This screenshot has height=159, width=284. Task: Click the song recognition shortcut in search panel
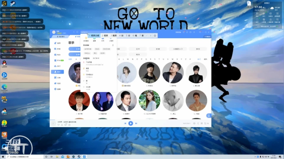(x=86, y=39)
